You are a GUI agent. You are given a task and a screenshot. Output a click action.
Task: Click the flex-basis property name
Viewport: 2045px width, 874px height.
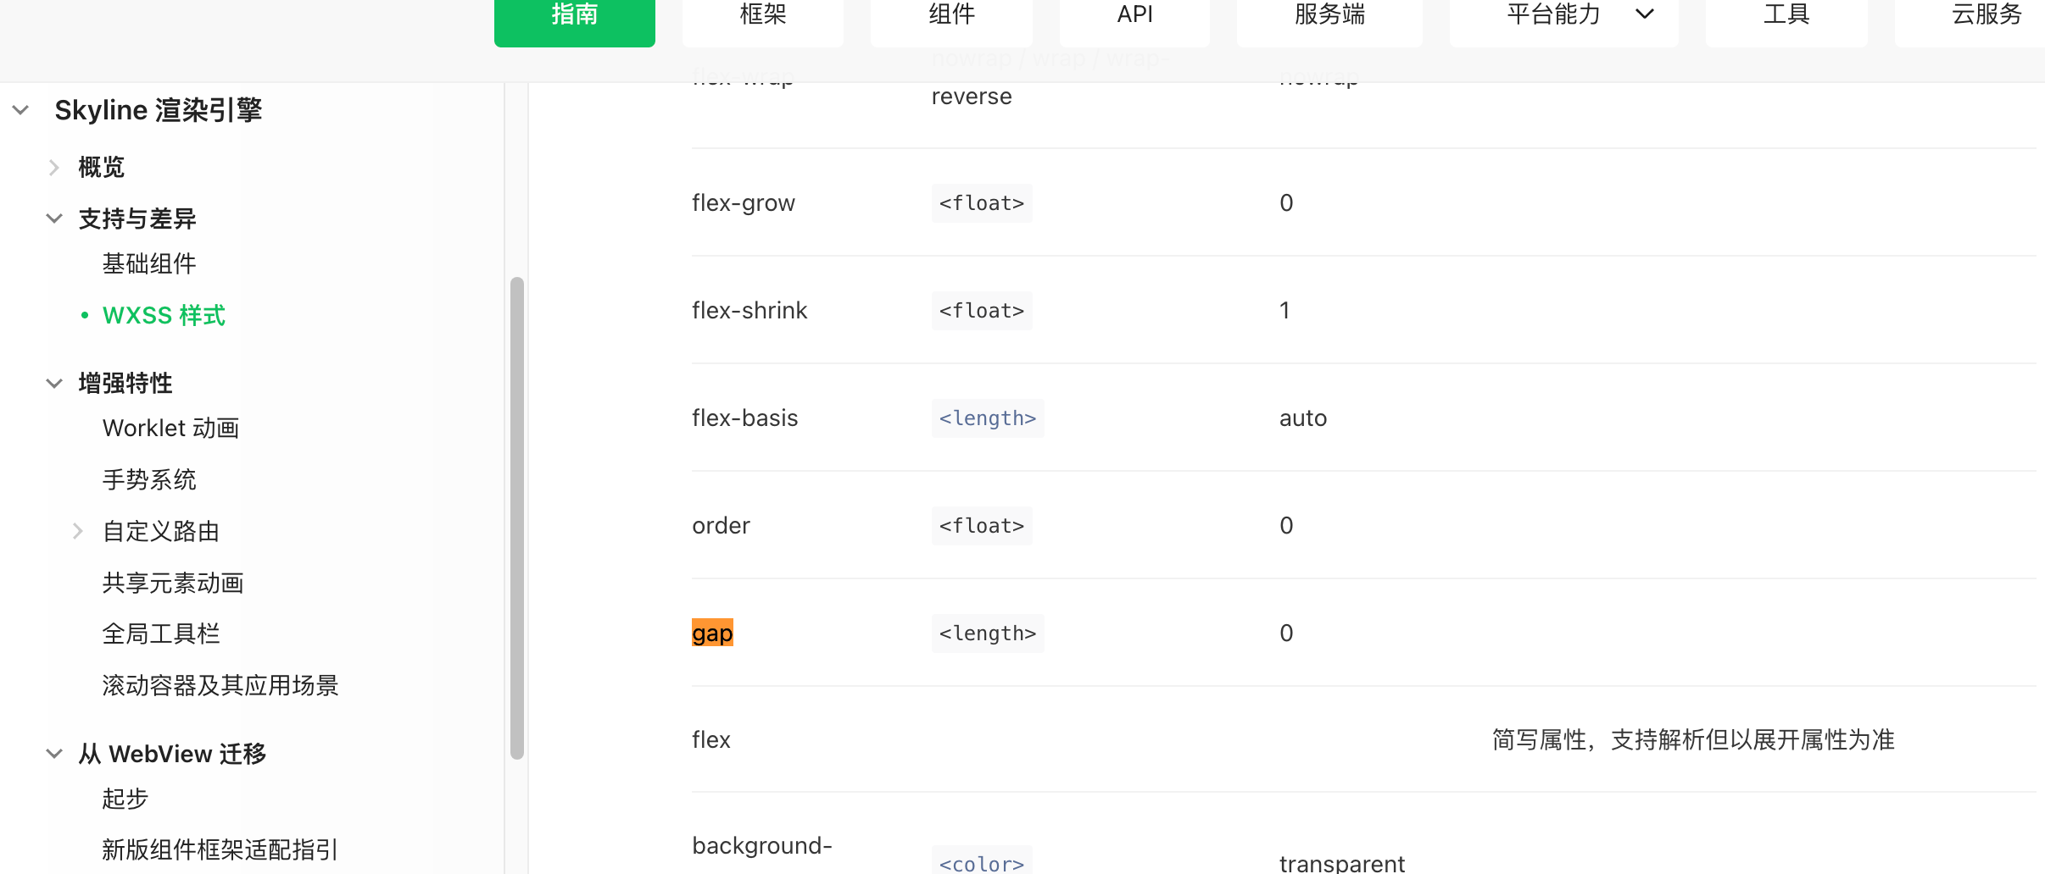[745, 418]
